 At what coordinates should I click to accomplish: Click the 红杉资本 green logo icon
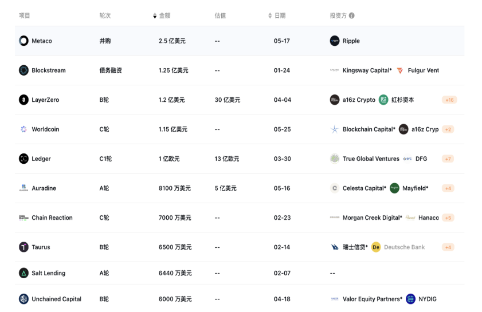pos(383,100)
